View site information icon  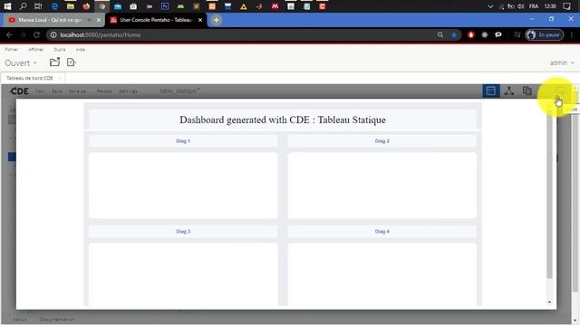53,34
